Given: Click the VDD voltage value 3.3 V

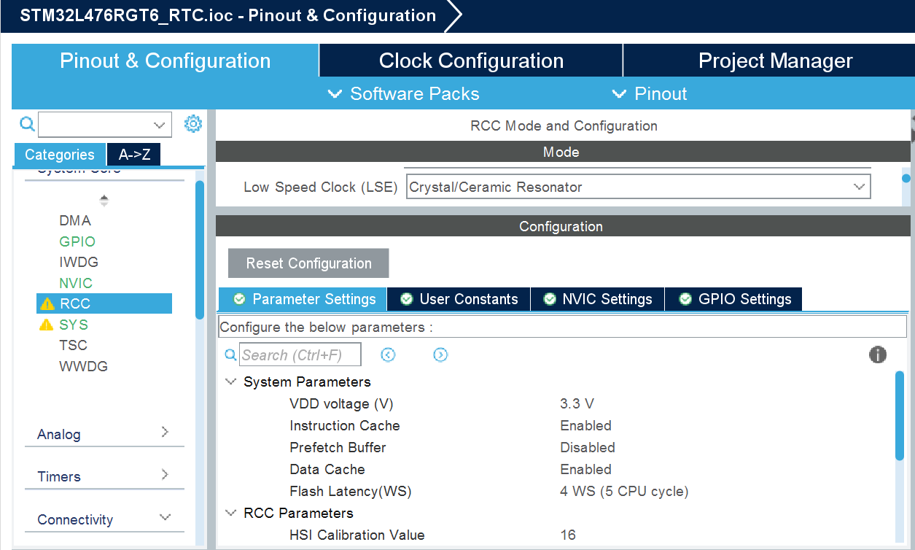Looking at the screenshot, I should click(x=577, y=403).
